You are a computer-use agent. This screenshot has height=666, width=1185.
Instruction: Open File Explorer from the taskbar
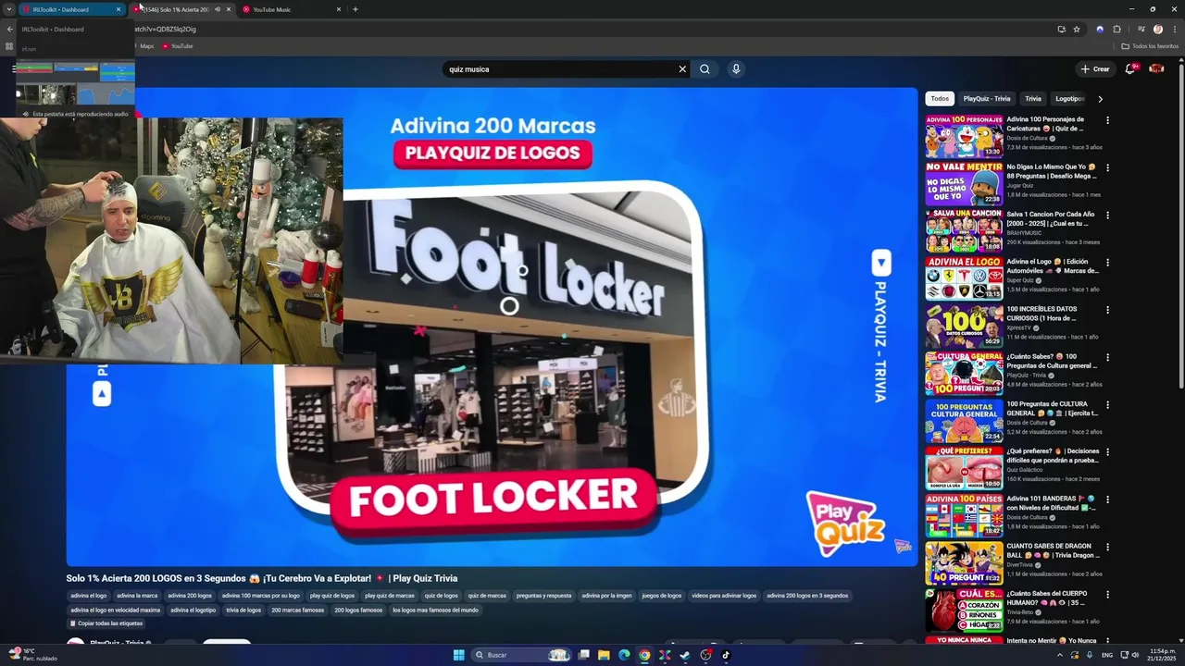604,655
